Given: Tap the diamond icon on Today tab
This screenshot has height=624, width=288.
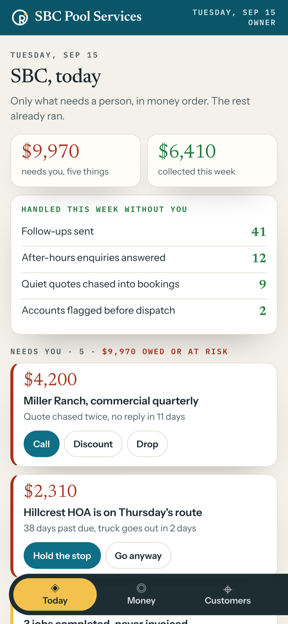Looking at the screenshot, I should point(55,588).
